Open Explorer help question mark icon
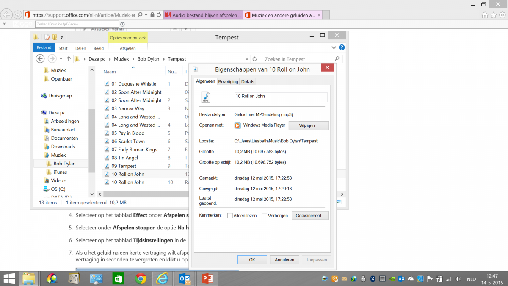The width and height of the screenshot is (508, 286). pyautogui.click(x=342, y=48)
